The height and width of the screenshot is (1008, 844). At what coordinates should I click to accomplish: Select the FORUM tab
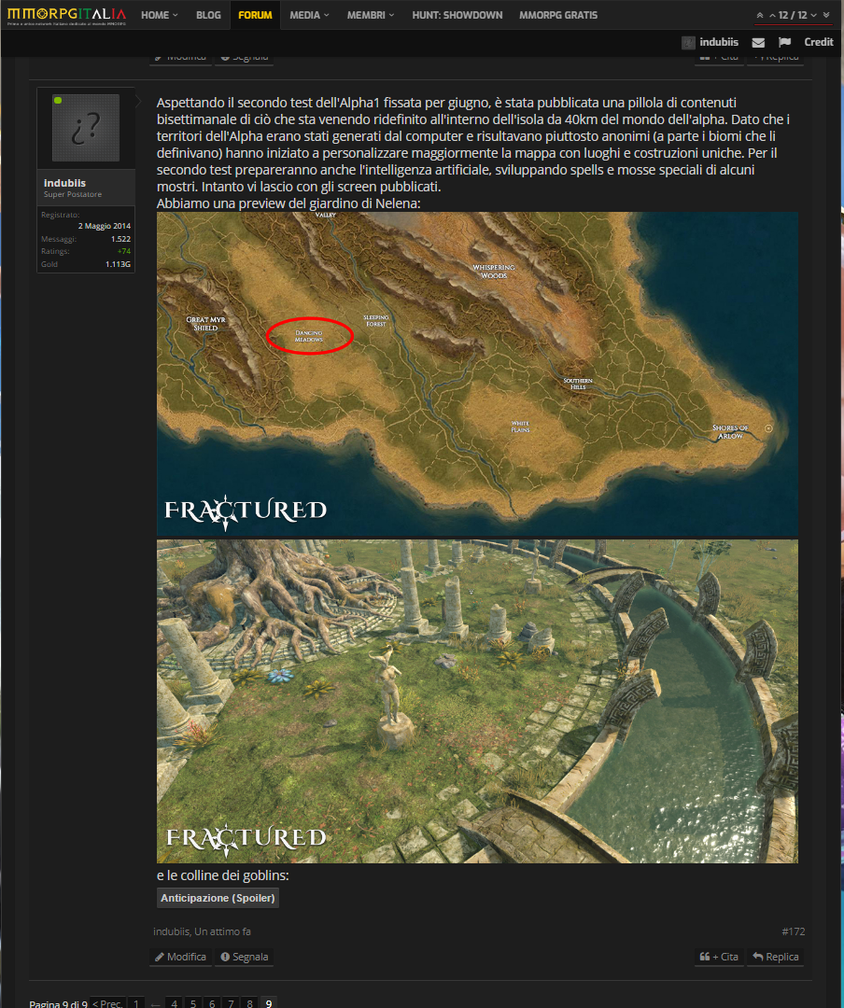[256, 15]
